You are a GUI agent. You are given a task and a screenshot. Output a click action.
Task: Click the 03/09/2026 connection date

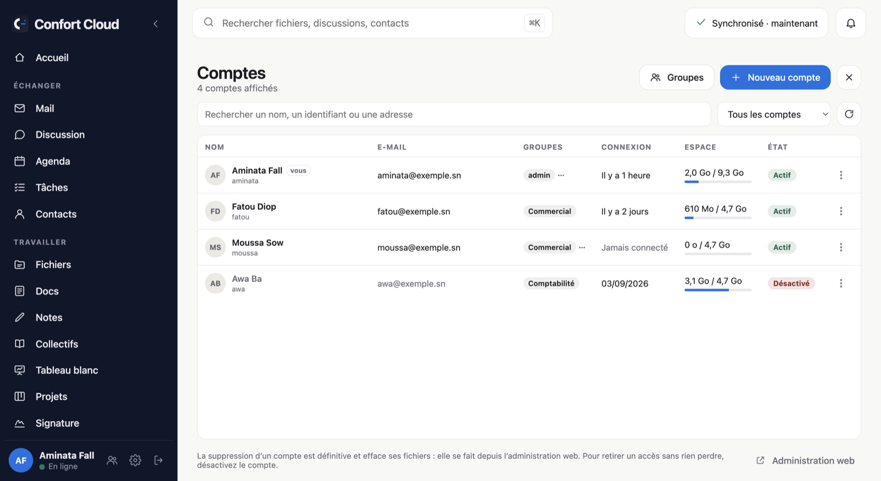pos(625,283)
